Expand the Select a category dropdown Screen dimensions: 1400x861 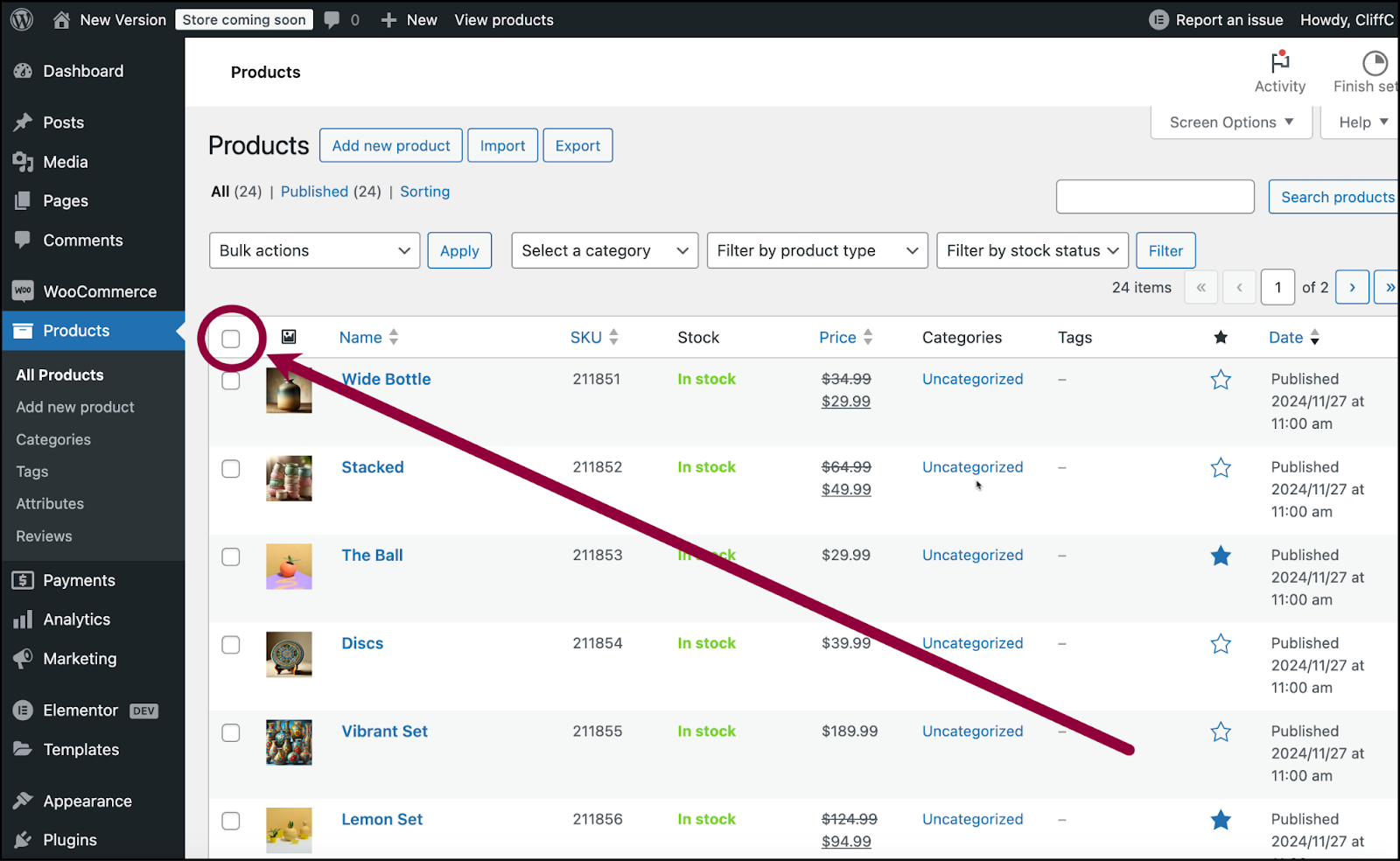point(605,250)
